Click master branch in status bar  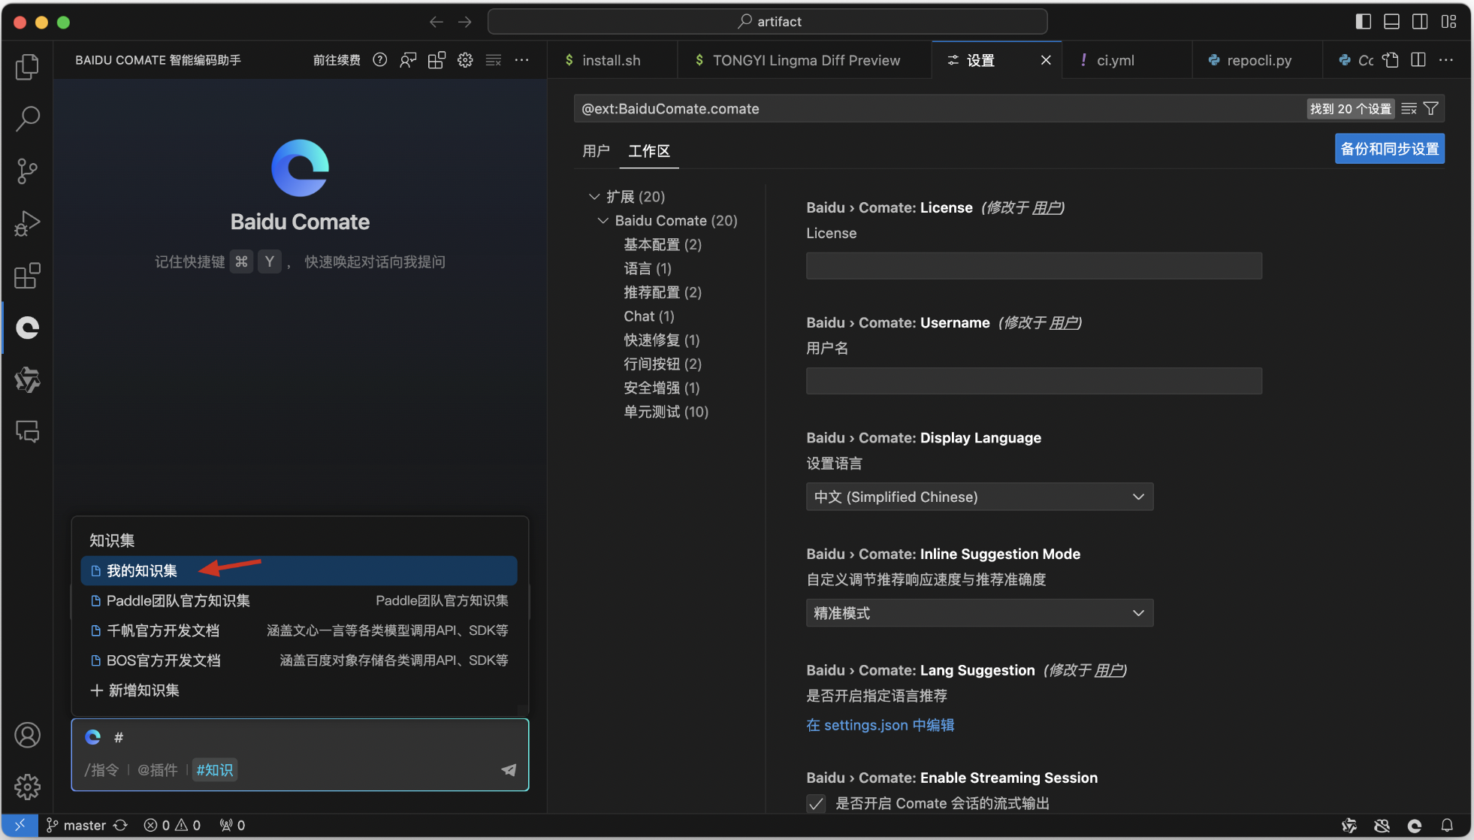pyautogui.click(x=77, y=825)
